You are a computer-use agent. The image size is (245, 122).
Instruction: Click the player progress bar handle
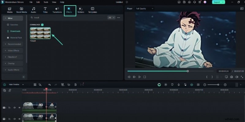pos(188,71)
